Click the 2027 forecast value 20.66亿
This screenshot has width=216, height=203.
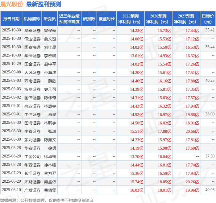192,131
